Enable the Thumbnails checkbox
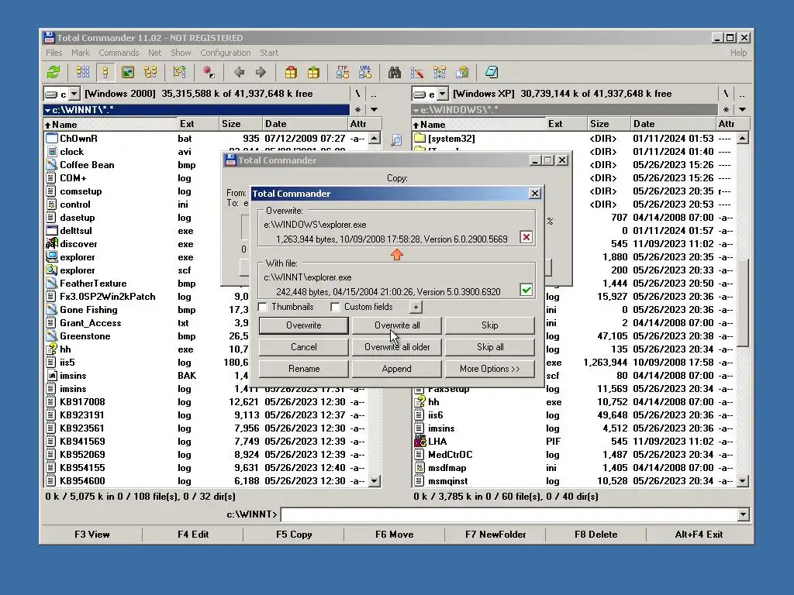Viewport: 794px width, 595px height. click(263, 307)
